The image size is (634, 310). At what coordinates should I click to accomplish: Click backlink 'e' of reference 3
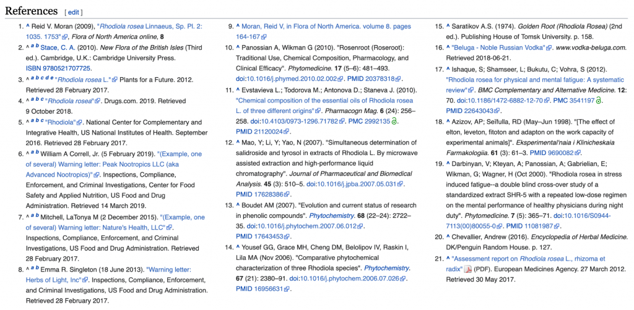click(53, 78)
